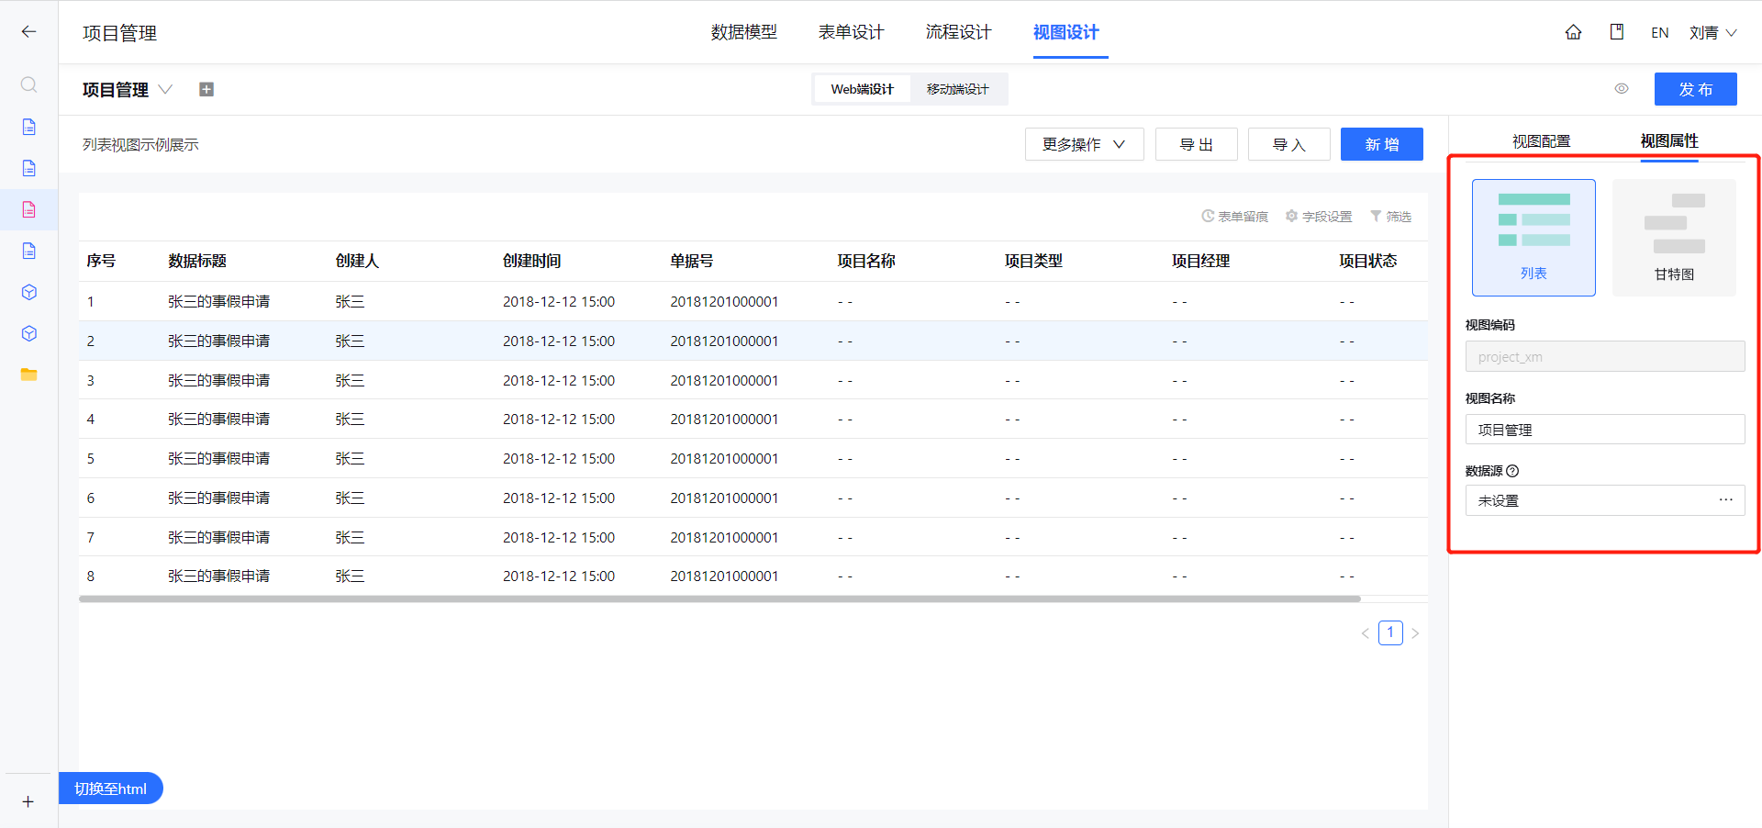Open the documentation book icon in the header
The height and width of the screenshot is (828, 1762).
tap(1617, 32)
